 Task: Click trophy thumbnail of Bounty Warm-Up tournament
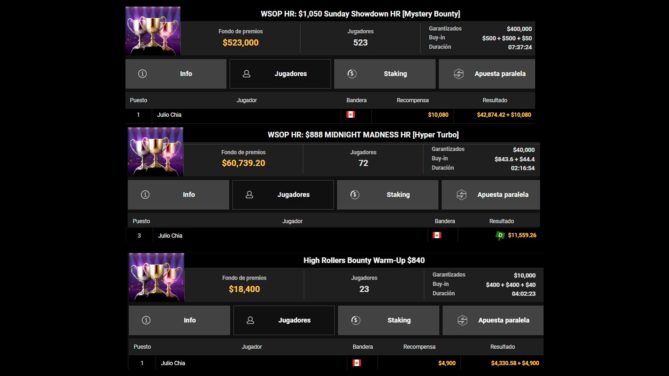point(156,277)
